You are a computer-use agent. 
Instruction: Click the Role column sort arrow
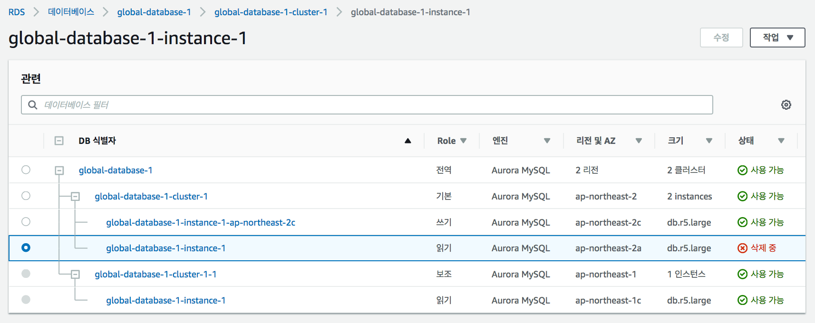pos(463,141)
